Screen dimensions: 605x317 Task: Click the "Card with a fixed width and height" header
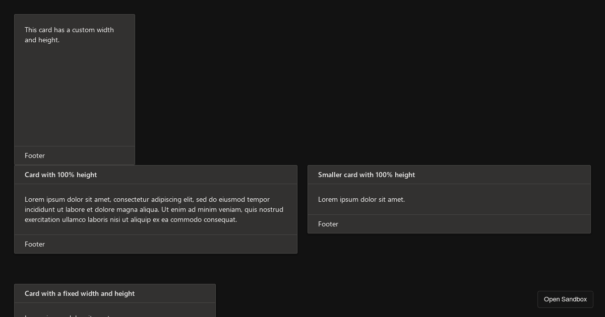click(80, 293)
